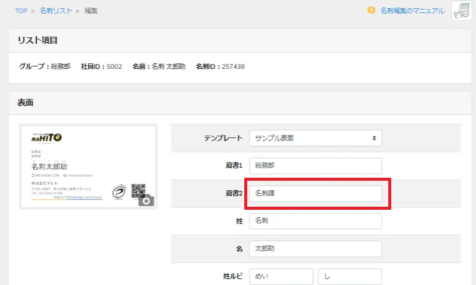Open the テンプレート dropdown
The image size is (476, 285).
(x=315, y=138)
